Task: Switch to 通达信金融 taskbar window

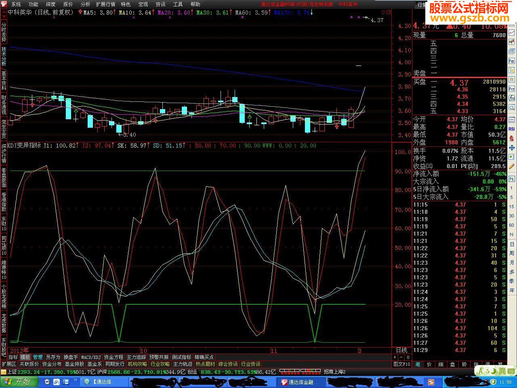Action: (301, 382)
